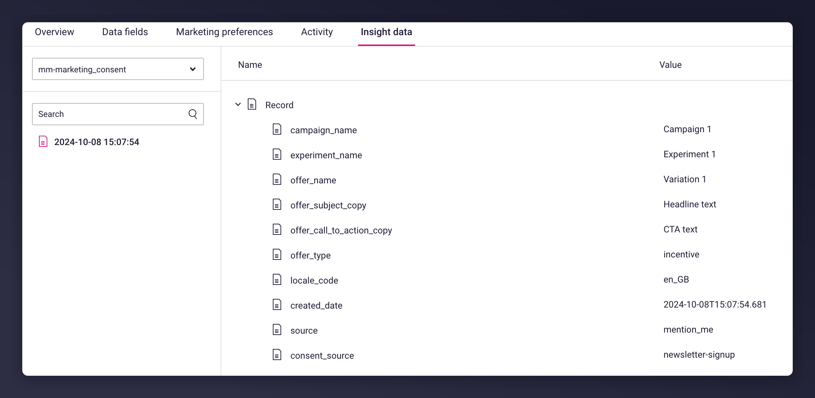The width and height of the screenshot is (815, 398).
Task: Select the offer_subject_copy field label
Action: [328, 205]
